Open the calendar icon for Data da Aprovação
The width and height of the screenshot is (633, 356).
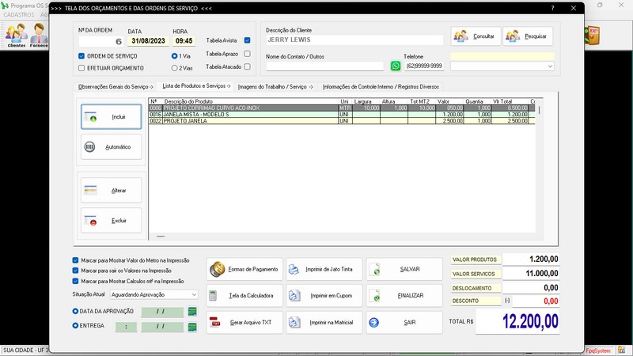pos(191,312)
